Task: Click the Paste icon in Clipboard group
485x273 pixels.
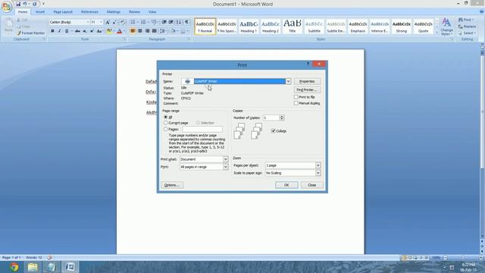Action: pos(8,25)
